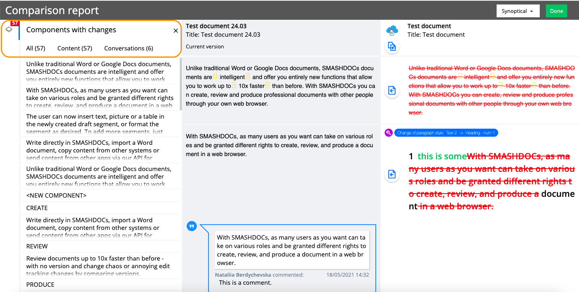Image resolution: width=579 pixels, height=292 pixels.
Task: Click the 'Test document 24.03' heading
Action: (x=216, y=26)
